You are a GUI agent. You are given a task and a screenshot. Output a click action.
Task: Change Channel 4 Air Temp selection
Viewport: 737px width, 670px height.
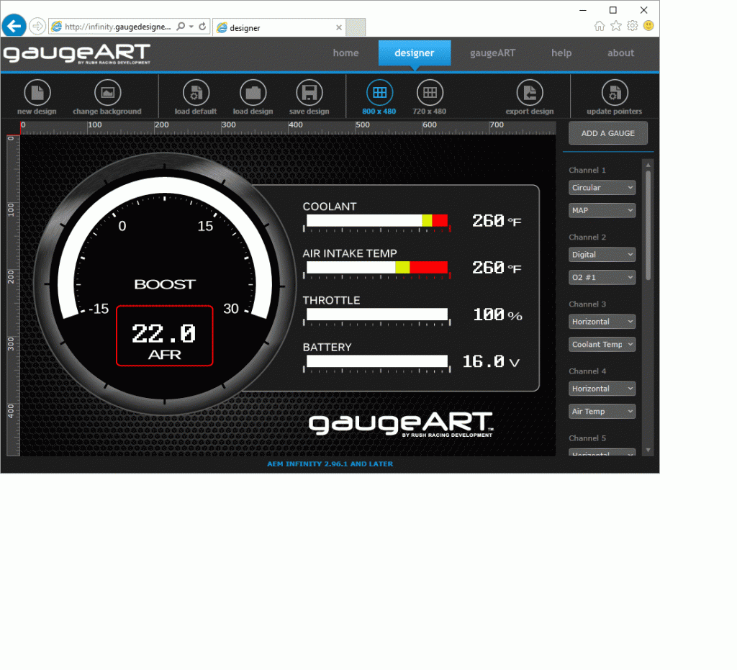pyautogui.click(x=602, y=411)
